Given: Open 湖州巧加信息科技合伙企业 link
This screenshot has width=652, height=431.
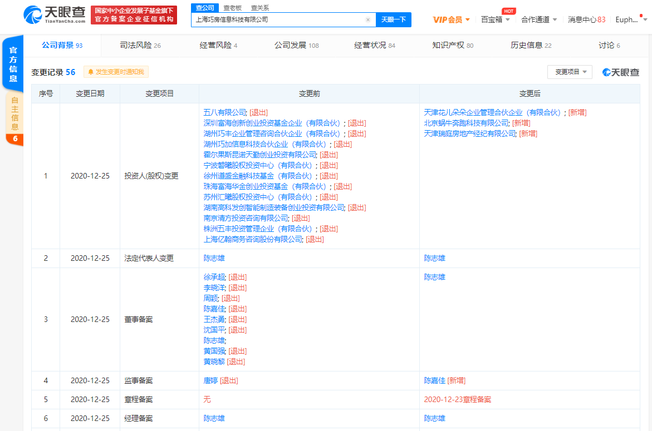Looking at the screenshot, I should [266, 144].
